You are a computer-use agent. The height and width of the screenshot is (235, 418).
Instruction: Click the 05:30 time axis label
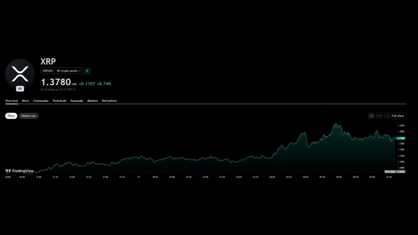(x=322, y=177)
